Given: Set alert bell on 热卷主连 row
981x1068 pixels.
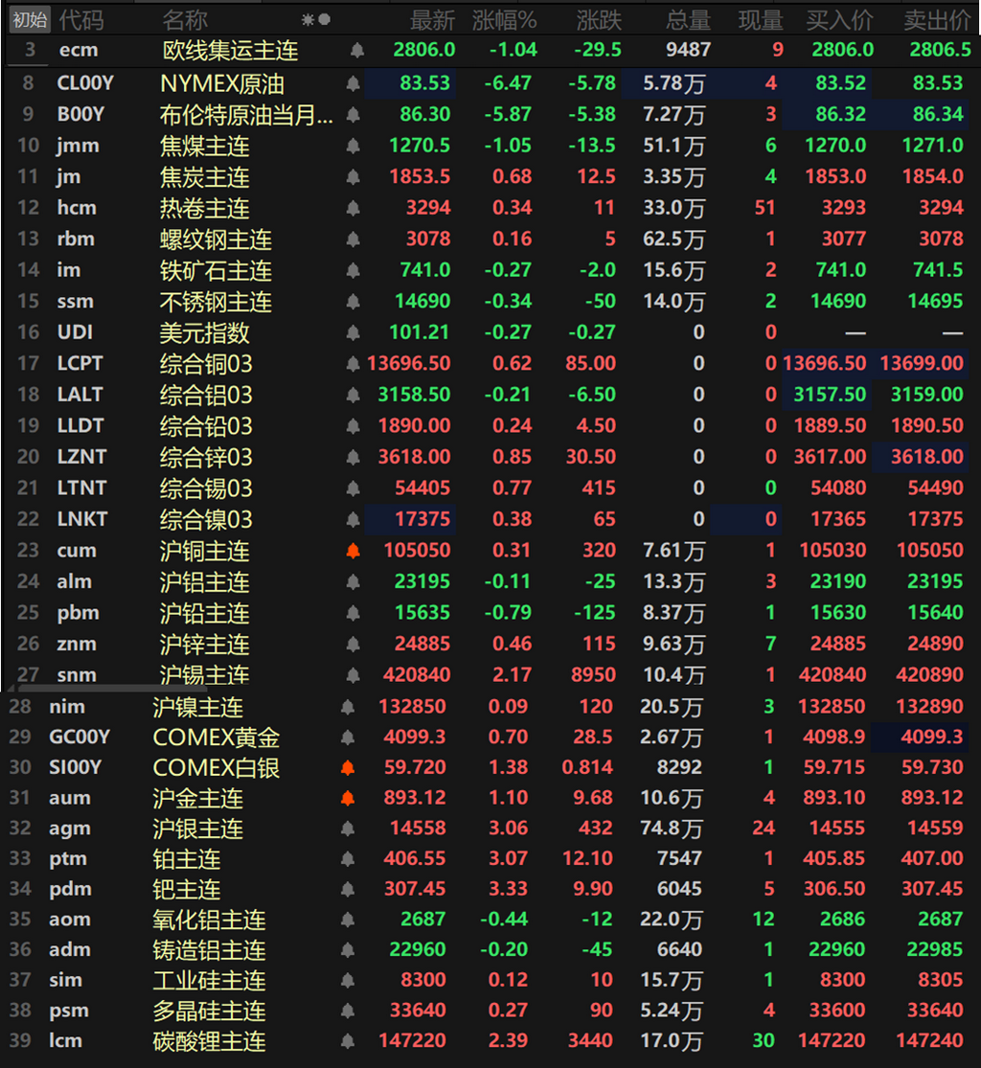Looking at the screenshot, I should point(353,209).
